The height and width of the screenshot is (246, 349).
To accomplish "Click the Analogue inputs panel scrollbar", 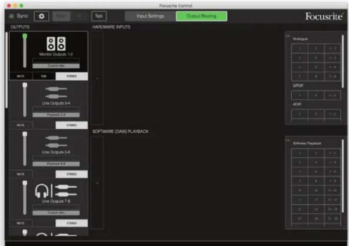I will tap(343, 61).
